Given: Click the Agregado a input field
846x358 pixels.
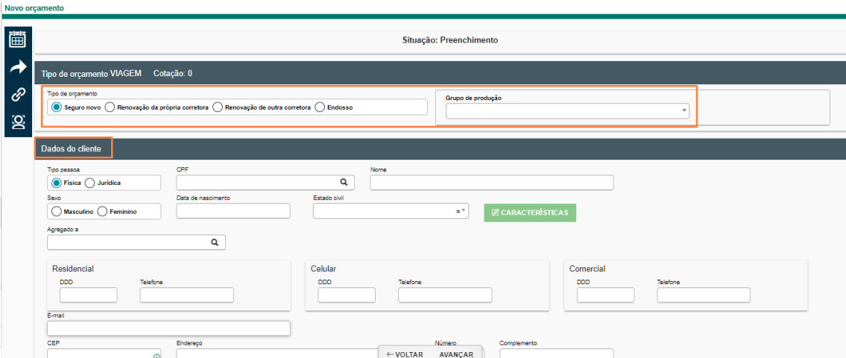Looking at the screenshot, I should click(x=136, y=242).
